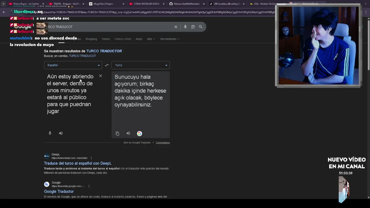The height and width of the screenshot is (208, 370).
Task: Listen to the Spanish source text
Action: [x=61, y=133]
